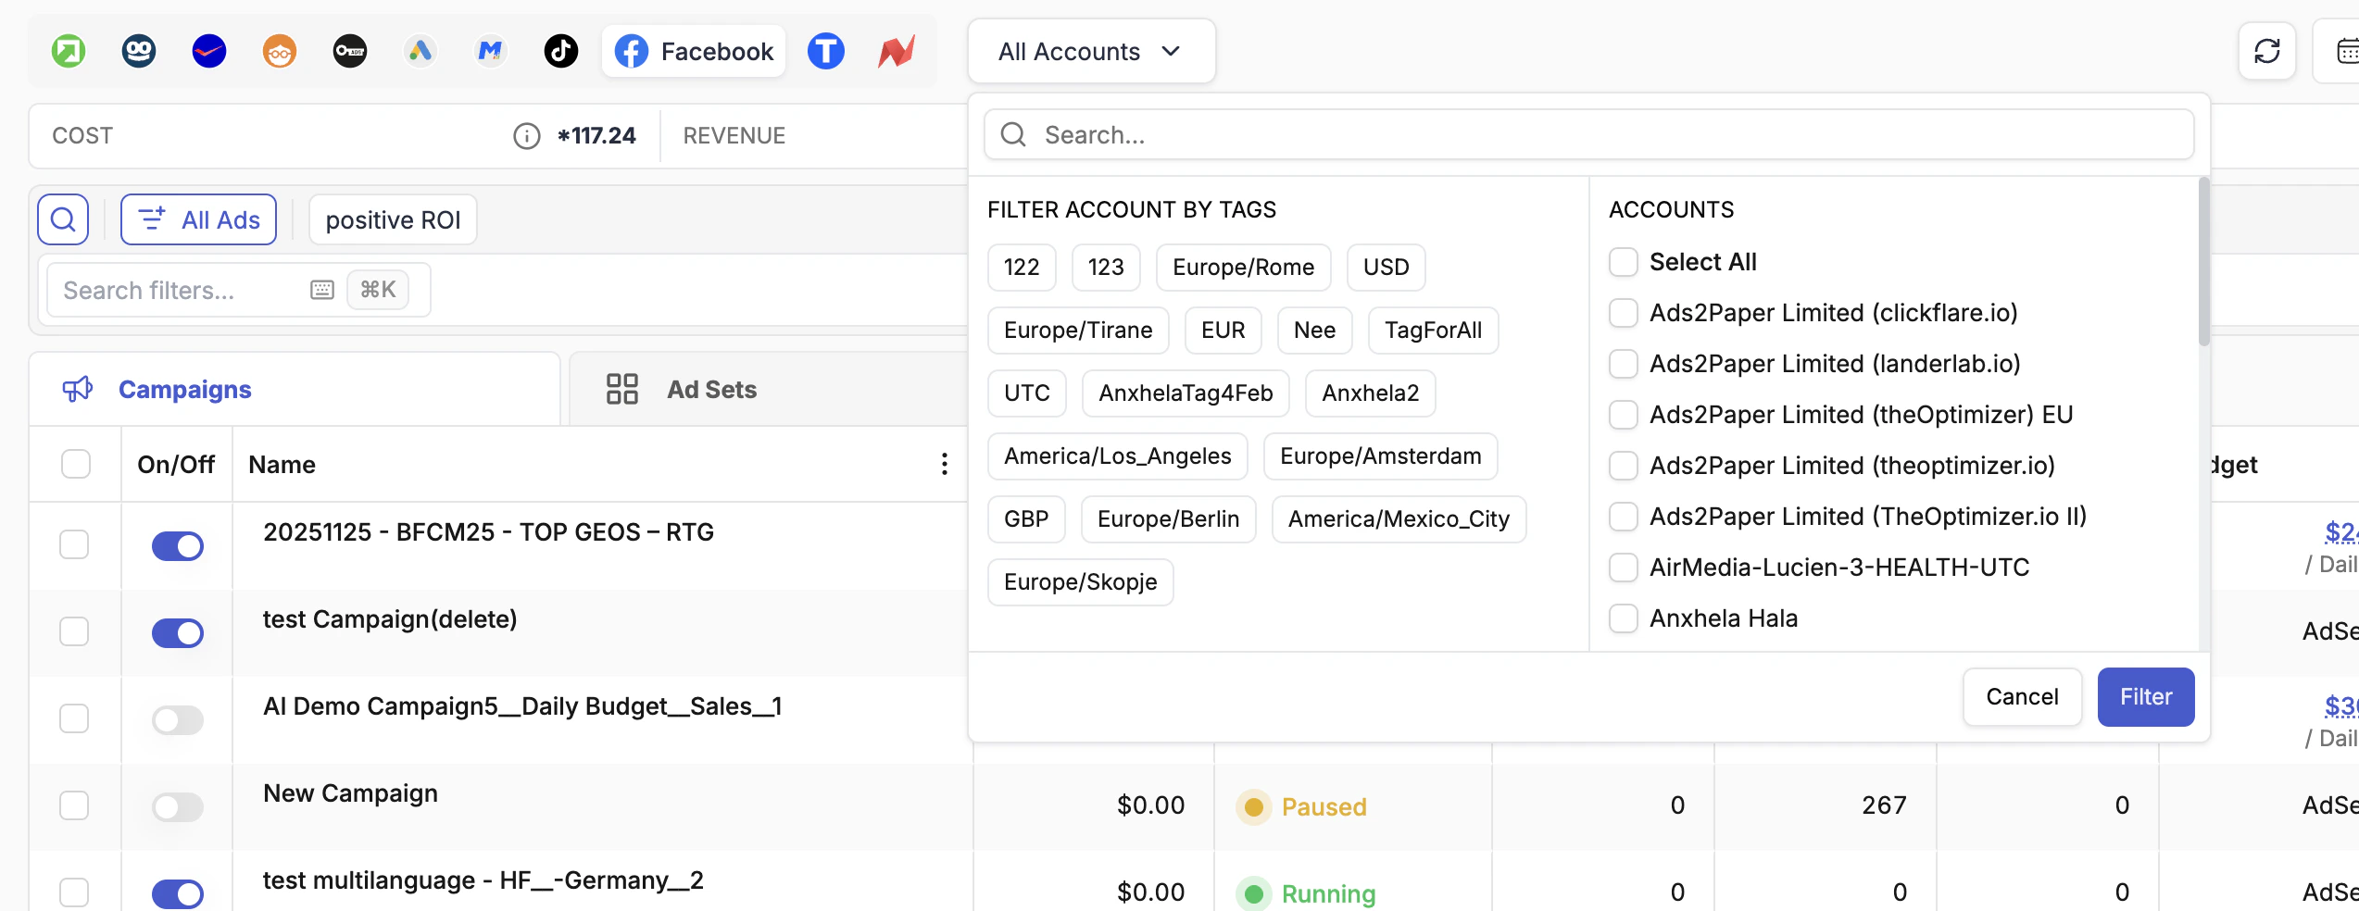Open the orange glasses-face traffic source icon
The width and height of the screenshot is (2359, 911).
pos(280,51)
